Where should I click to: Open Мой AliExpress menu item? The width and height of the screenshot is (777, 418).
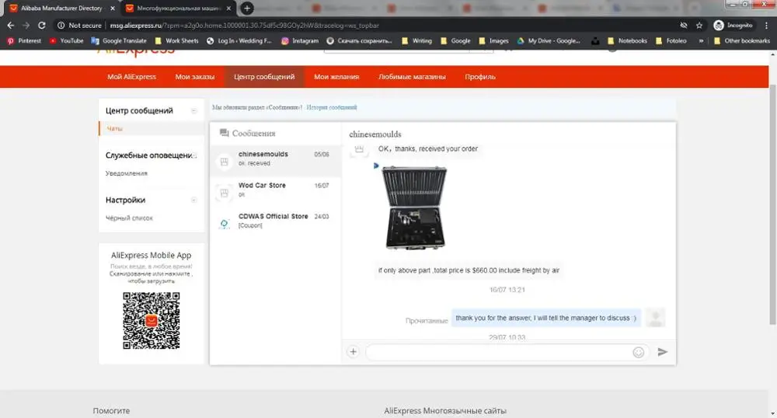[132, 77]
